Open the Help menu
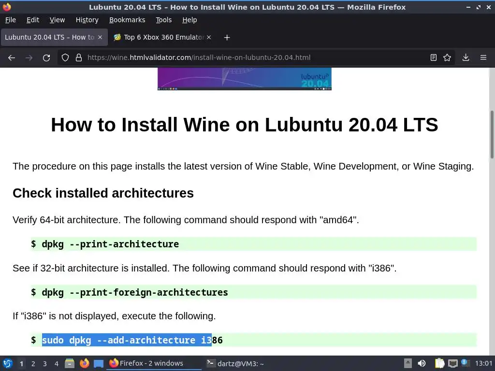The height and width of the screenshot is (371, 495). tap(189, 20)
